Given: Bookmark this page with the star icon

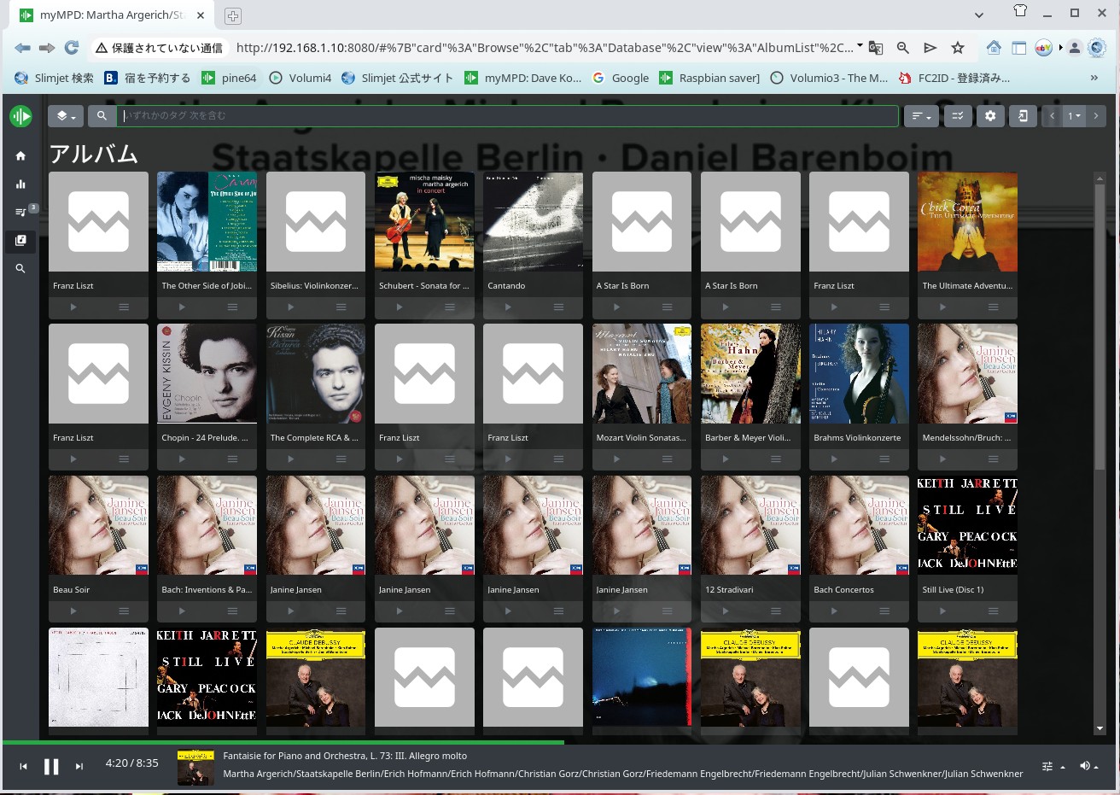Looking at the screenshot, I should (x=958, y=48).
